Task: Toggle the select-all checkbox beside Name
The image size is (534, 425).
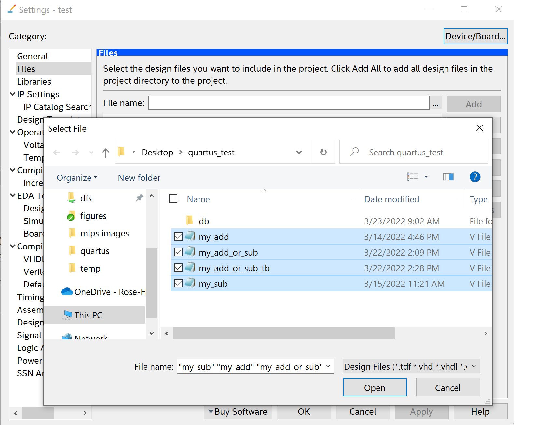Action: 173,199
